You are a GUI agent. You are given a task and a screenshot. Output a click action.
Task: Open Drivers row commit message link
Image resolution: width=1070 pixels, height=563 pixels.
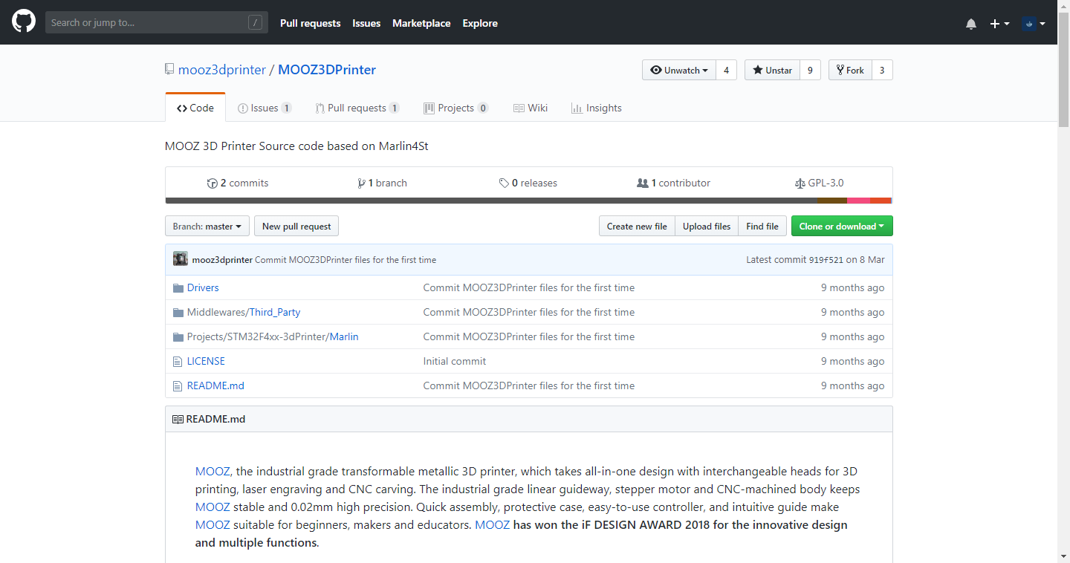tap(529, 287)
